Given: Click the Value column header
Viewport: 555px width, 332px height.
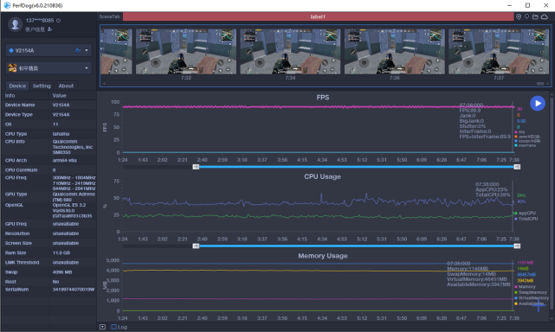Looking at the screenshot, I should click(59, 95).
